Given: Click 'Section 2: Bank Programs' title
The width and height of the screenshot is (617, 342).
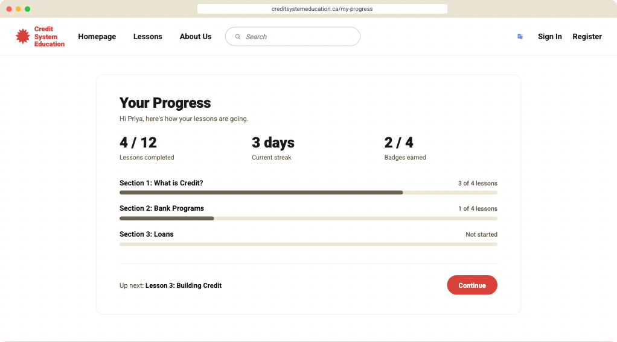Looking at the screenshot, I should [162, 208].
